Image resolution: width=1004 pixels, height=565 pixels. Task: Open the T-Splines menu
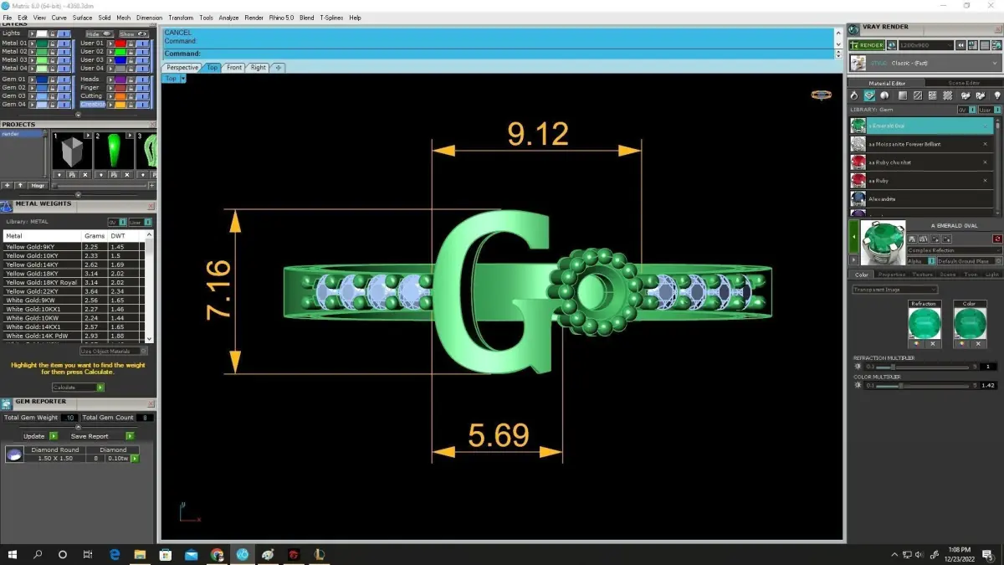point(332,18)
